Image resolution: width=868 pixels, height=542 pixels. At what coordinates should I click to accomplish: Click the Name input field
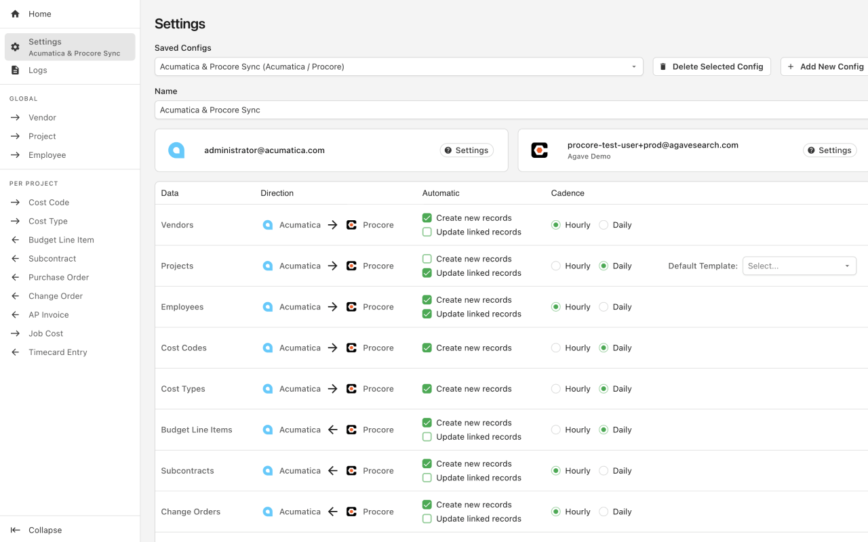pyautogui.click(x=511, y=110)
